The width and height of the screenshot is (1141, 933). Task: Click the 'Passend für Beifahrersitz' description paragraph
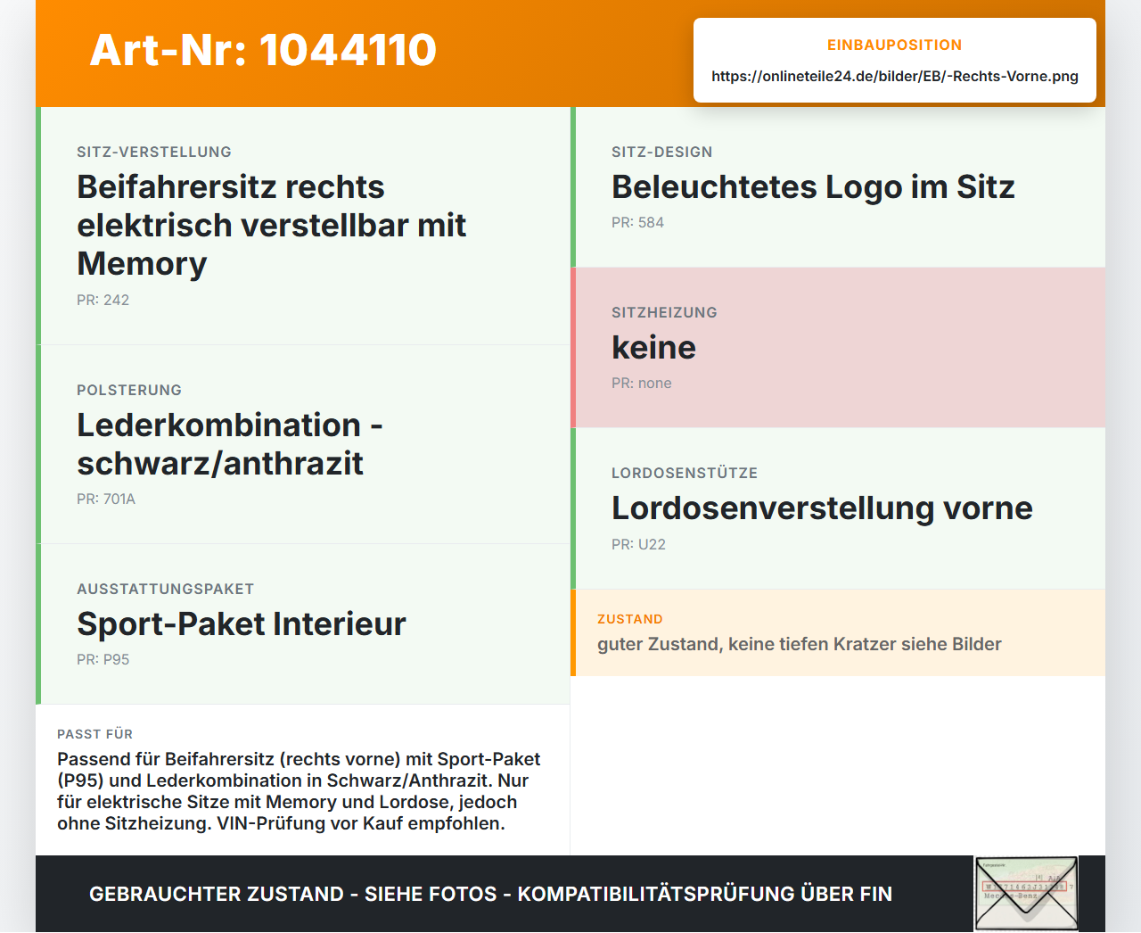point(300,792)
